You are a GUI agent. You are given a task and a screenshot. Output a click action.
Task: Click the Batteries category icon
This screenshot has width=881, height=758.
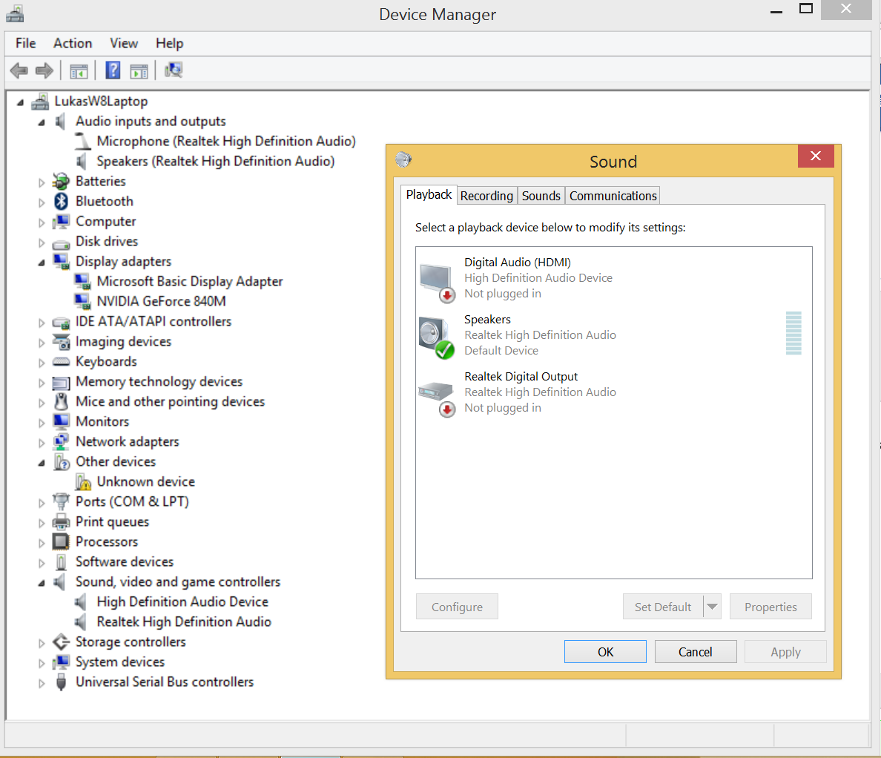click(x=61, y=181)
